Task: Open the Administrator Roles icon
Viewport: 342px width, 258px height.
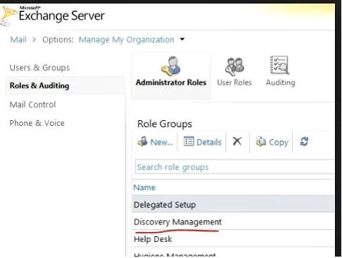Action: point(171,66)
